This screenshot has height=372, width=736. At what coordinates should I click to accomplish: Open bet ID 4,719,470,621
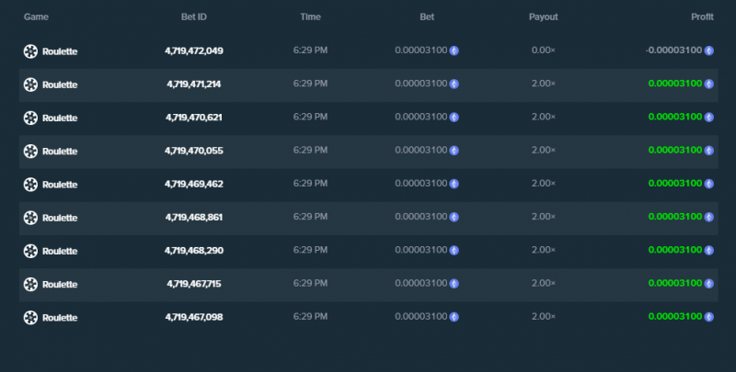pos(194,118)
